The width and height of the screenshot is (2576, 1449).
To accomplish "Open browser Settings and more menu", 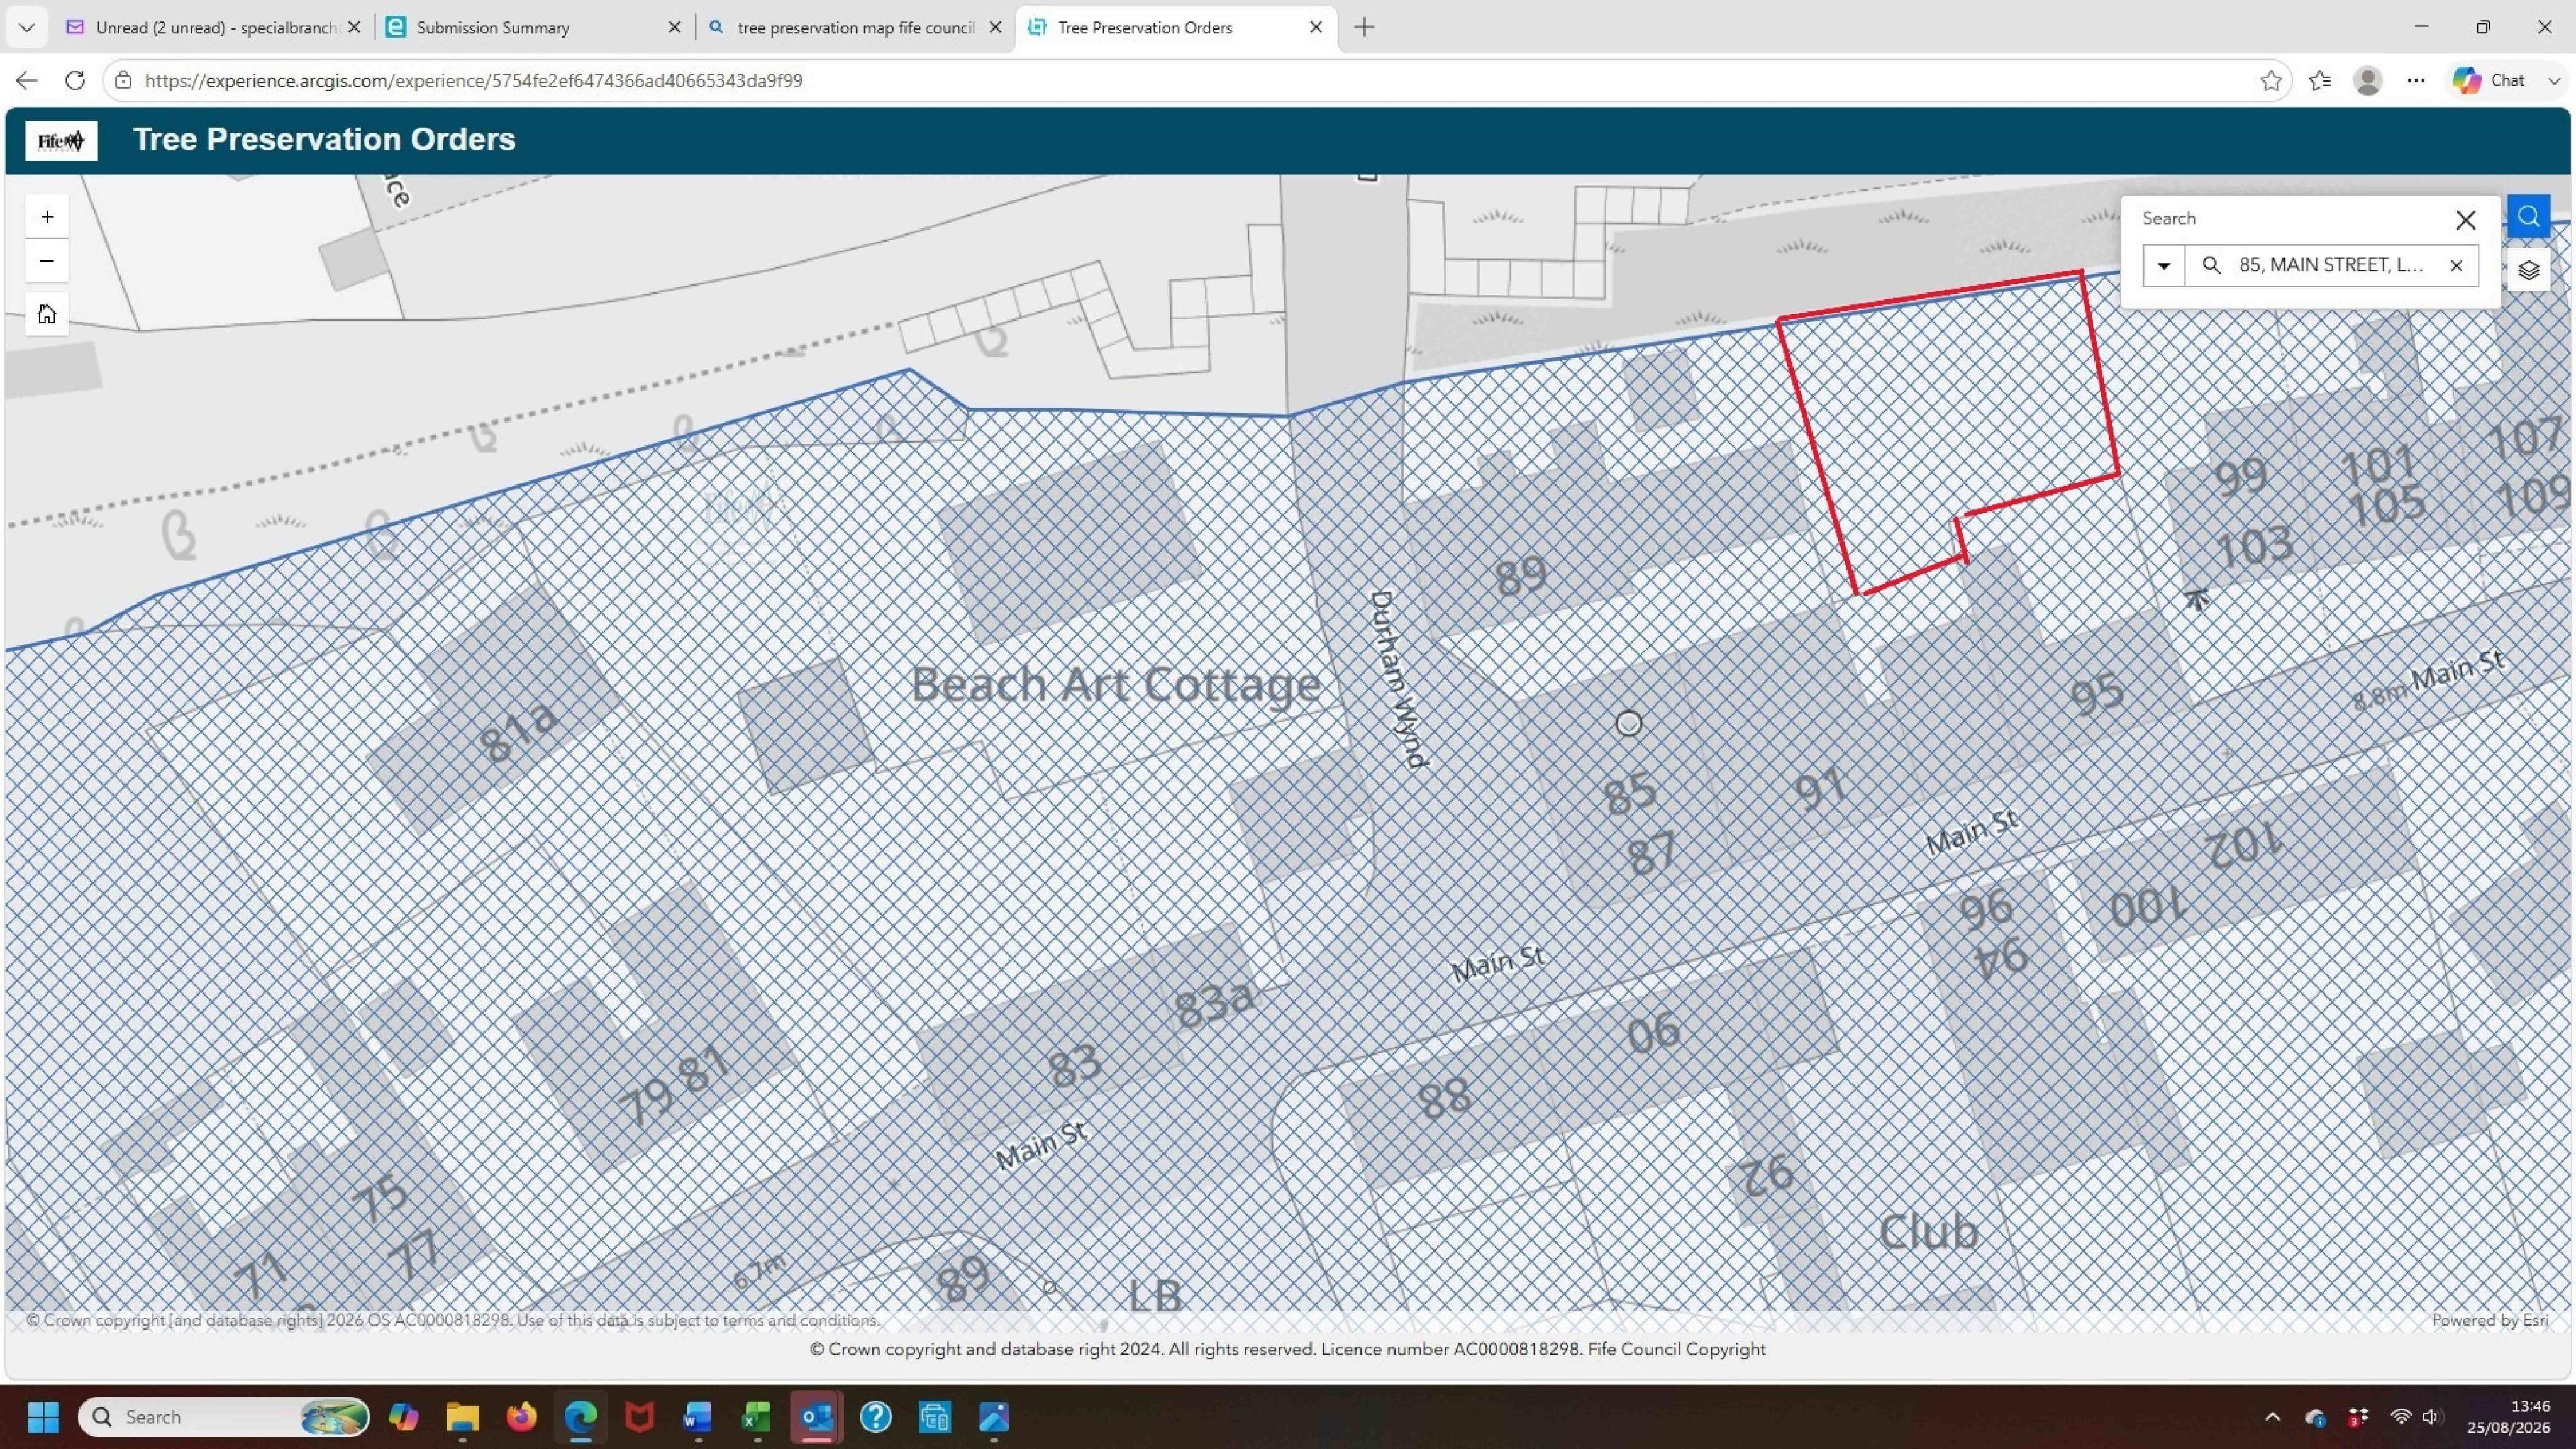I will (x=2416, y=80).
